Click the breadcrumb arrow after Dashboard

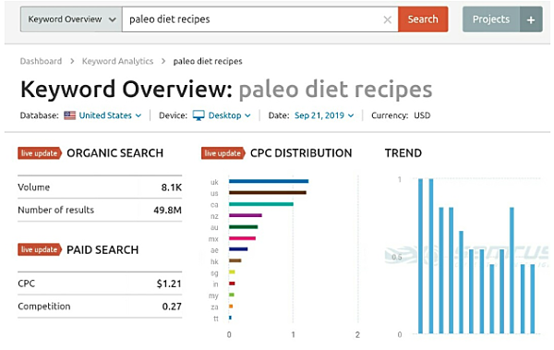(72, 61)
